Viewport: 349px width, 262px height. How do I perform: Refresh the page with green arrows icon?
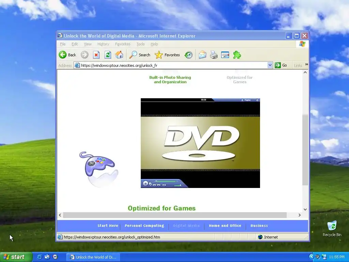[108, 55]
